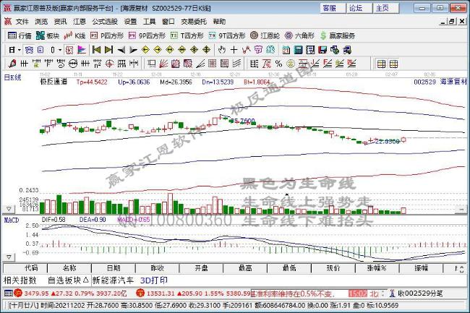
Task: Step chart right with black arrow
Action: point(133,50)
